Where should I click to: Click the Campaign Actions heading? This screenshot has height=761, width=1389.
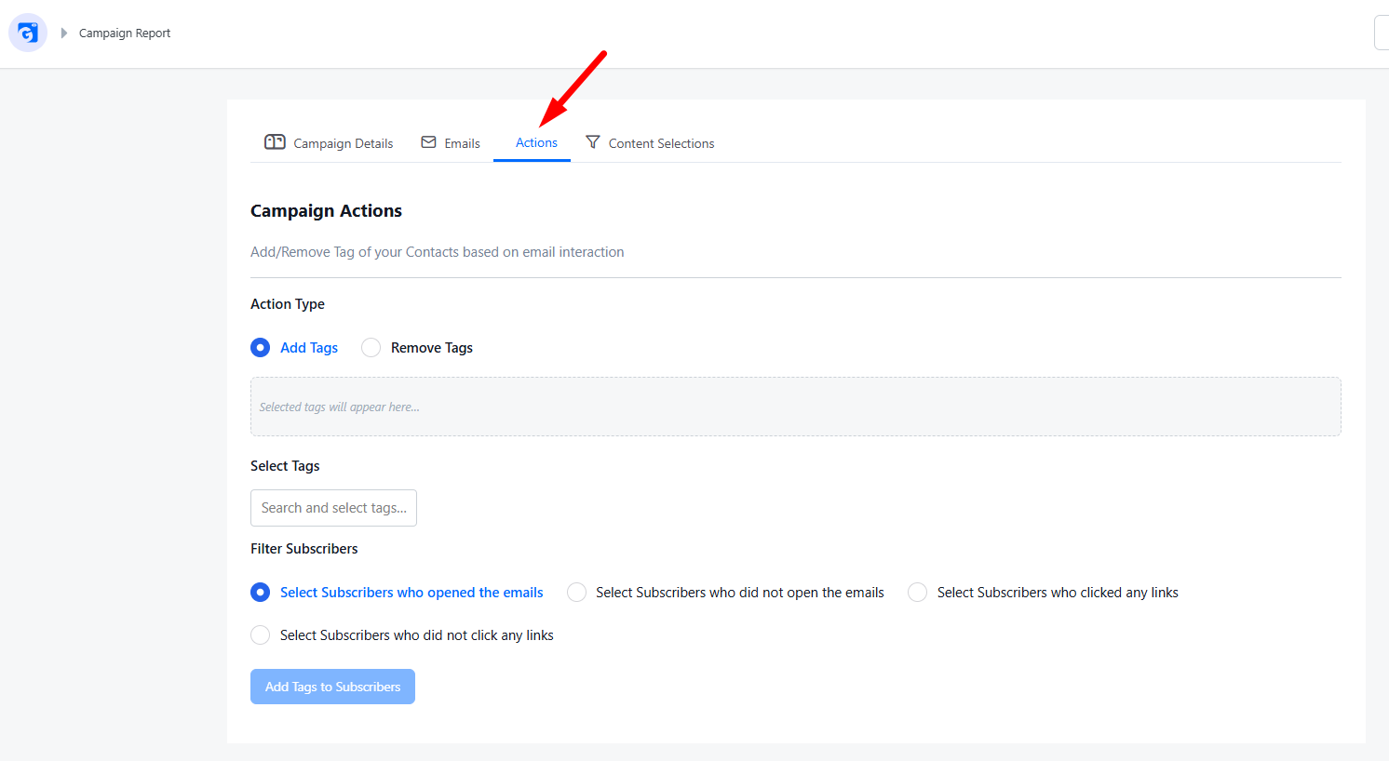326,211
